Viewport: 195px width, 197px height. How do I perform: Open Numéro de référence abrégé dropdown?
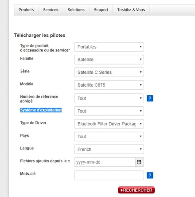(109, 98)
